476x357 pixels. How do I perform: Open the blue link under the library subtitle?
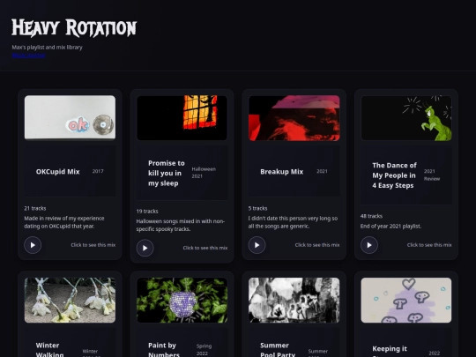coord(29,56)
